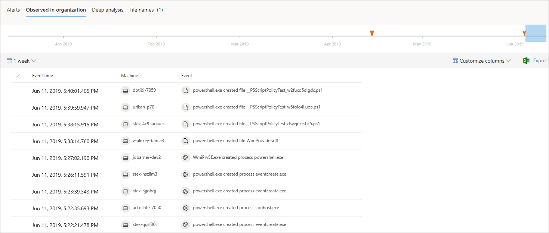549x233 pixels.
Task: Click the Export button
Action: [x=540, y=61]
